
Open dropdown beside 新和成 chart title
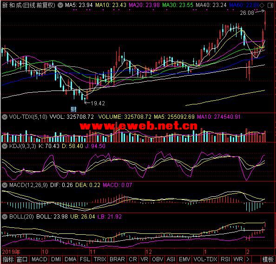tap(60, 5)
